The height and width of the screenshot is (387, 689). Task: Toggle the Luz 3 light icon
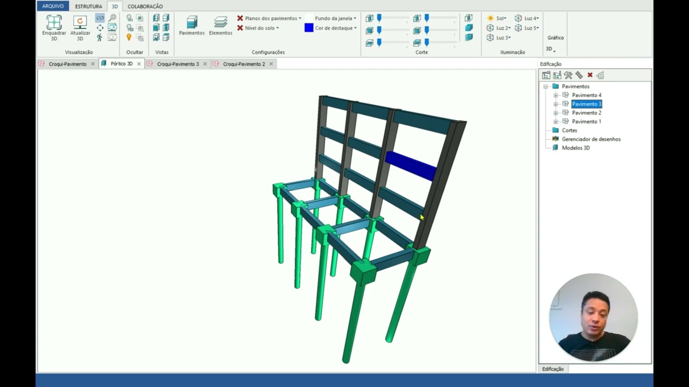[x=490, y=38]
